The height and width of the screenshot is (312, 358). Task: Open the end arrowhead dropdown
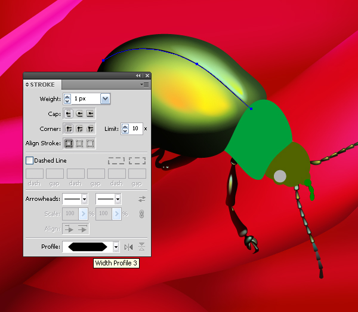click(x=118, y=199)
